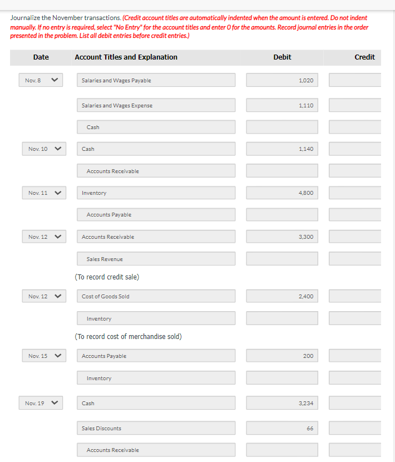Open the Nov. 8 date dropdown
This screenshot has width=395, height=462.
click(x=40, y=80)
